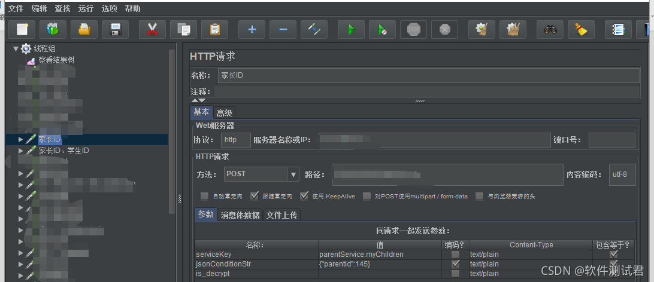This screenshot has height=282, width=654.
Task: Click the tree panel vertical scrollbar
Action: coord(172,131)
